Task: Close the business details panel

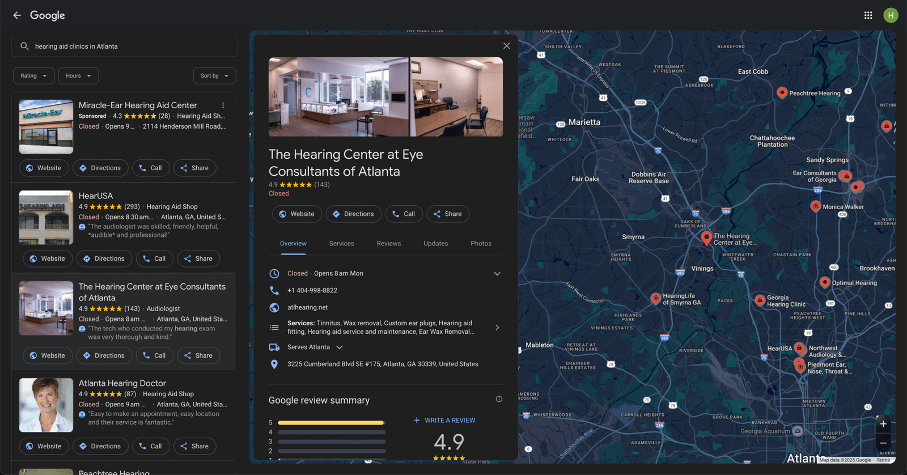Action: click(x=507, y=46)
